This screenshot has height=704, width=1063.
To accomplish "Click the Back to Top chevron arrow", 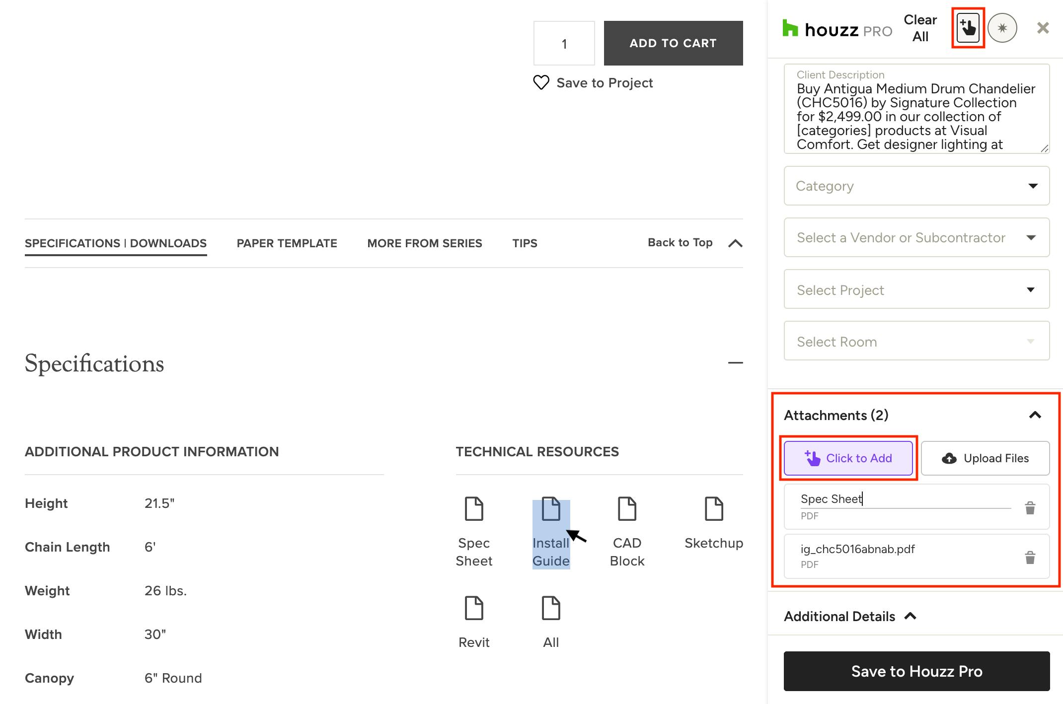I will pyautogui.click(x=735, y=243).
